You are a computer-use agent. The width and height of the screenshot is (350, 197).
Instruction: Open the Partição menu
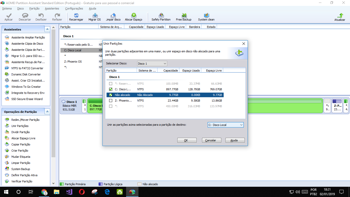(x=34, y=8)
